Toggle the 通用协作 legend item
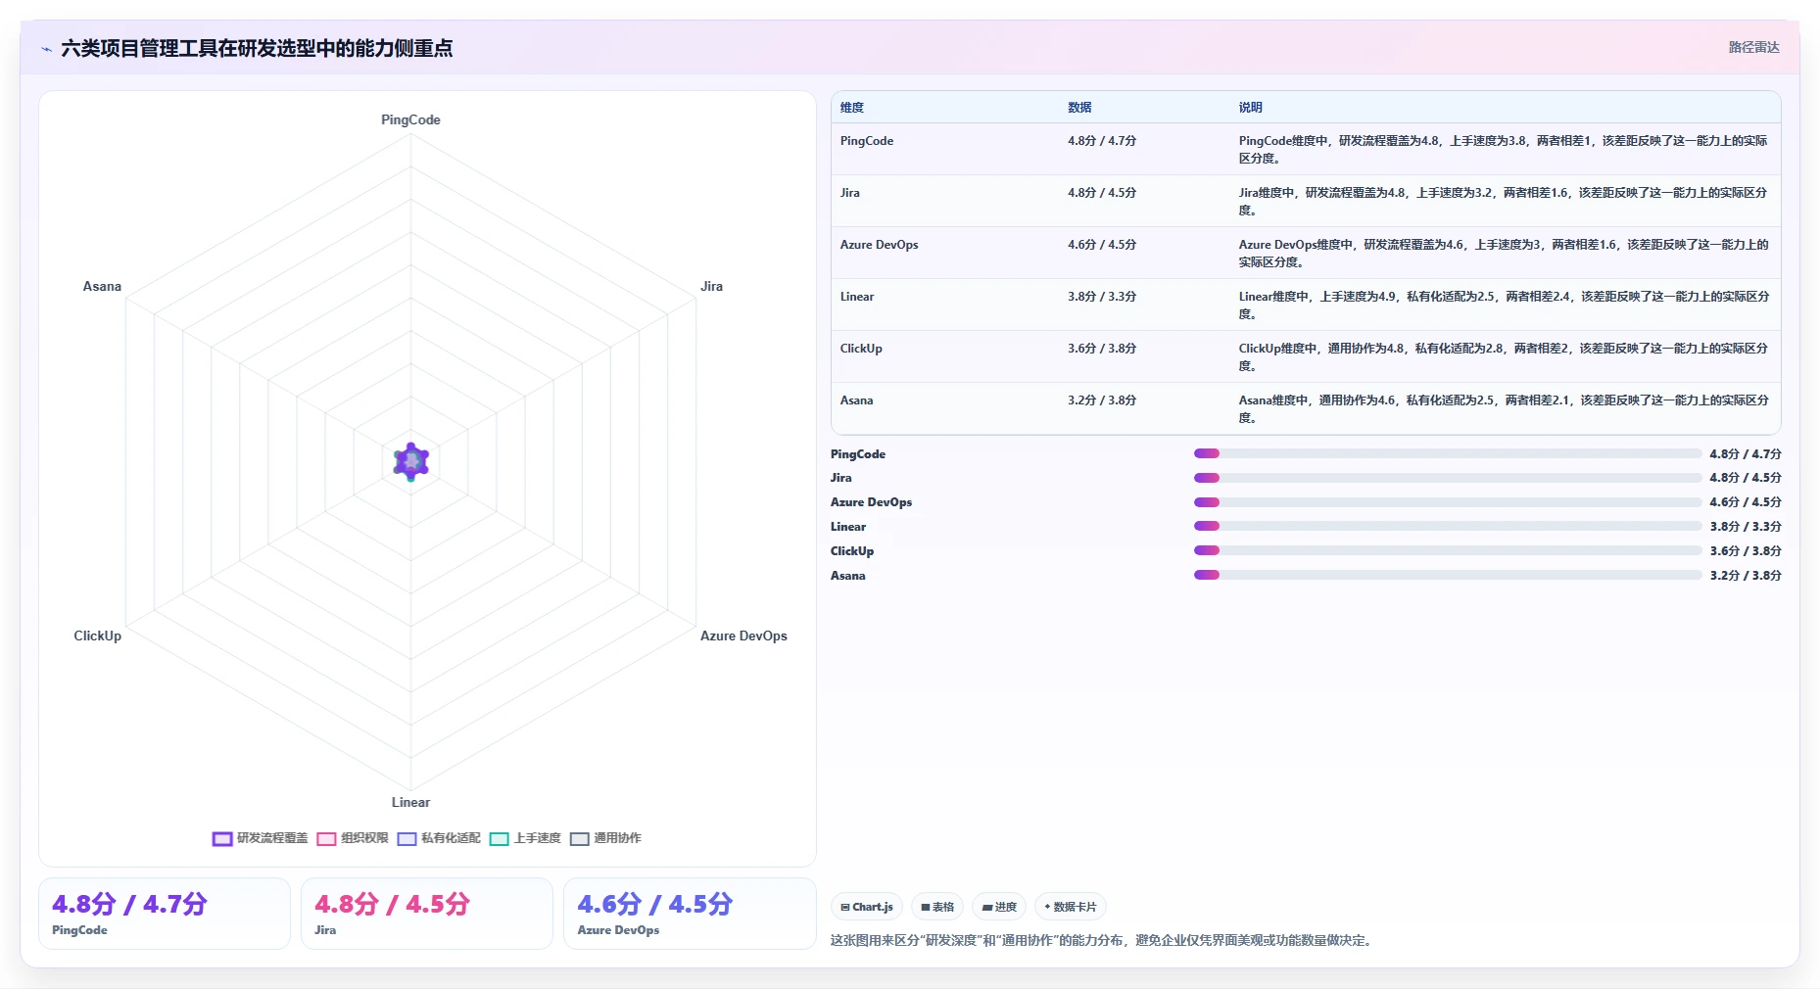1820x989 pixels. point(605,838)
